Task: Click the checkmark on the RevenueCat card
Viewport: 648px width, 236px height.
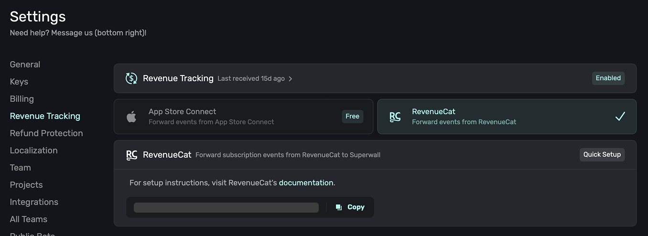Action: pyautogui.click(x=620, y=117)
